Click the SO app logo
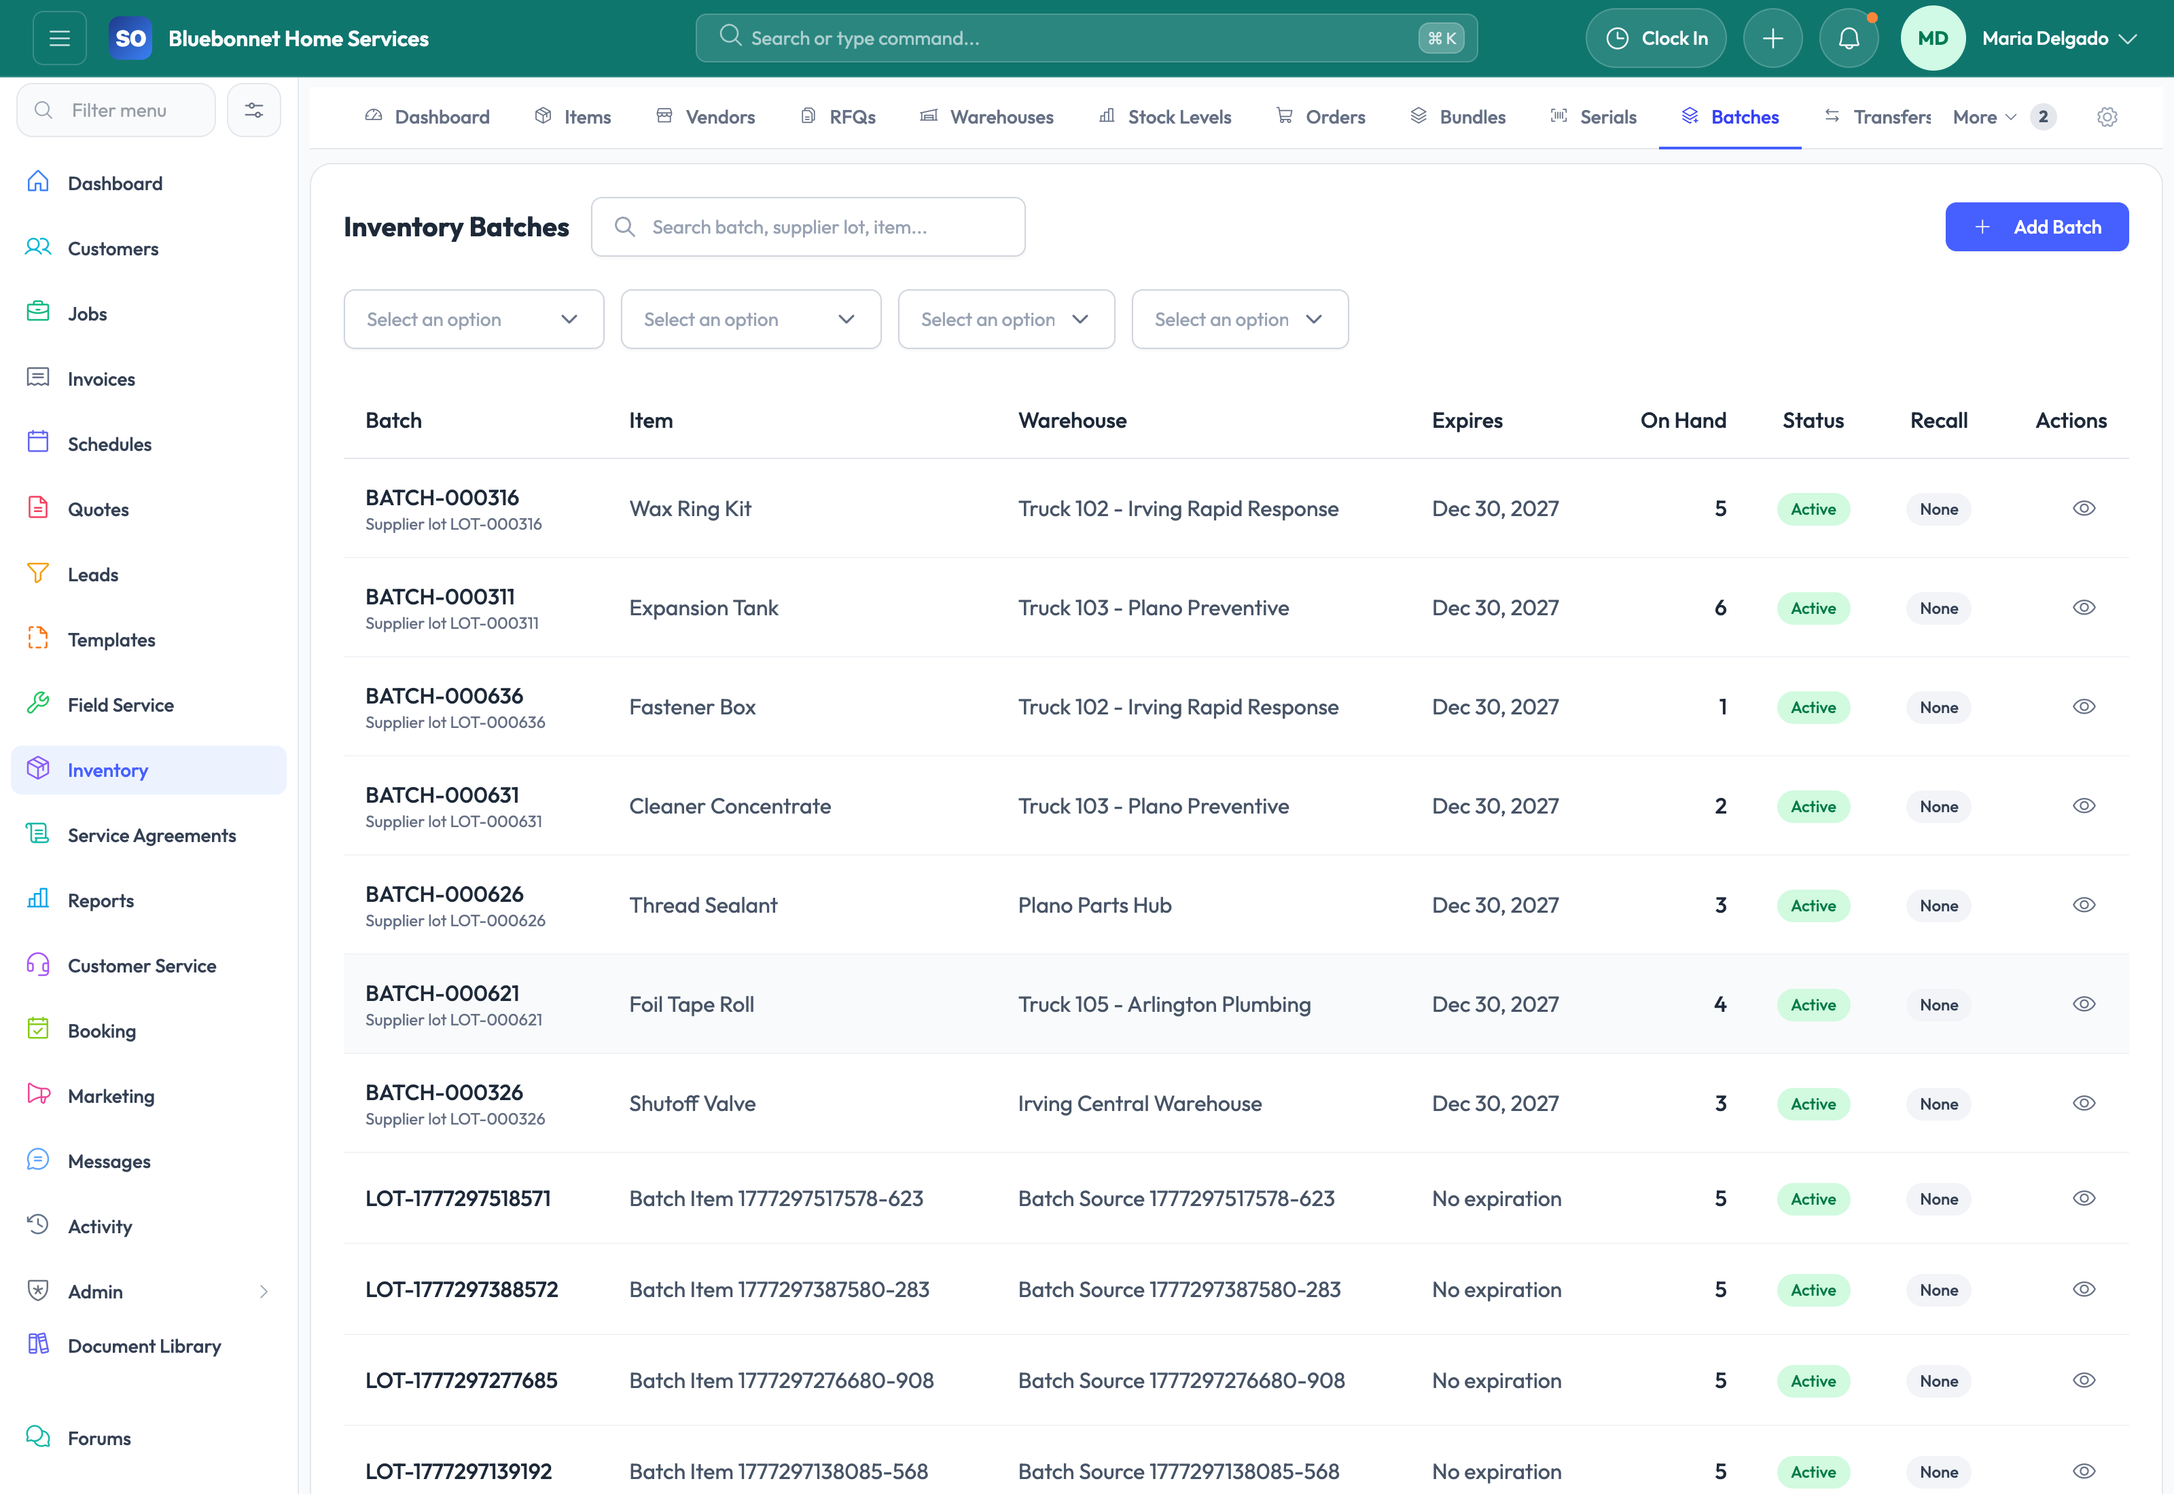 click(x=130, y=39)
